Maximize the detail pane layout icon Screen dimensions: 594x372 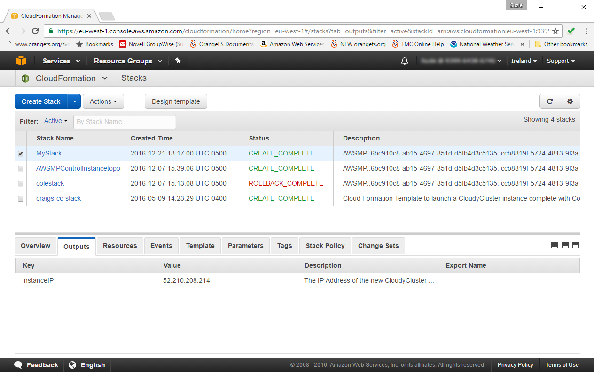pos(576,245)
